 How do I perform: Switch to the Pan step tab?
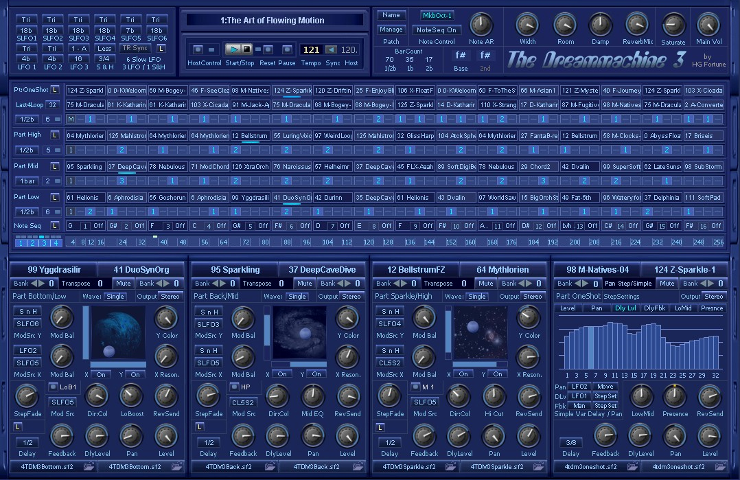(597, 308)
